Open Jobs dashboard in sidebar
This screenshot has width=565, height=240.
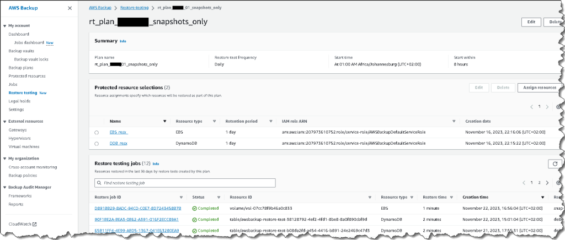click(29, 42)
